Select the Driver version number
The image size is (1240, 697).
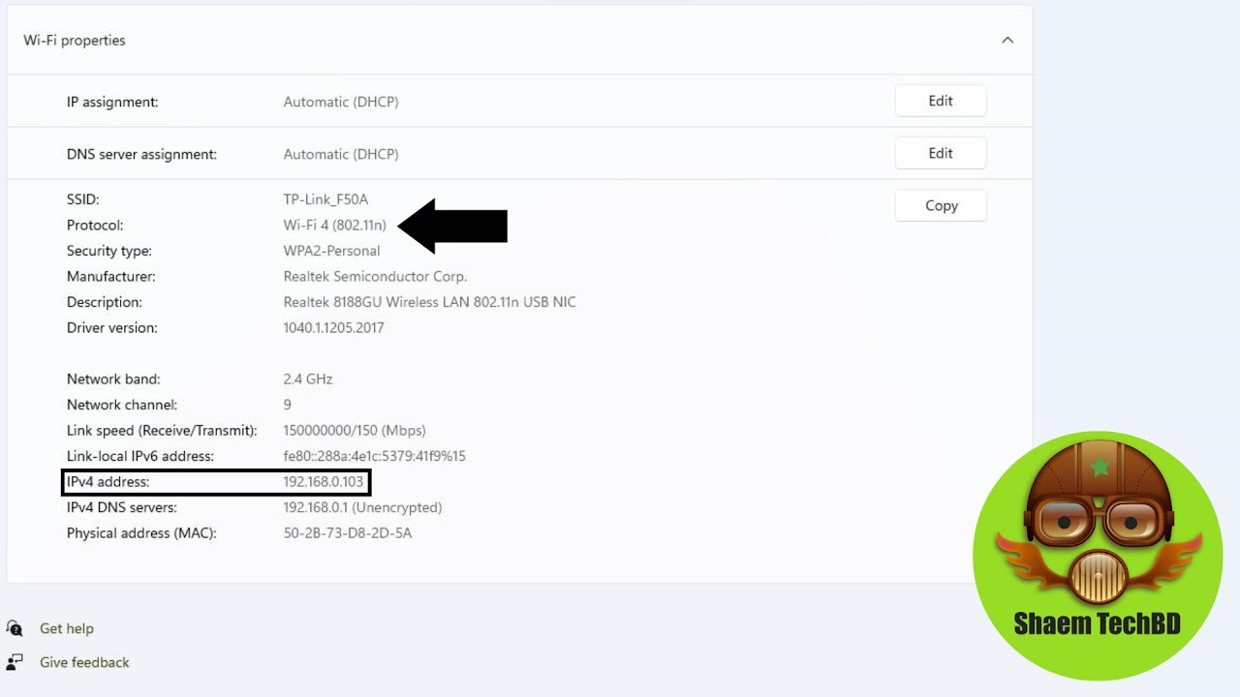[333, 327]
